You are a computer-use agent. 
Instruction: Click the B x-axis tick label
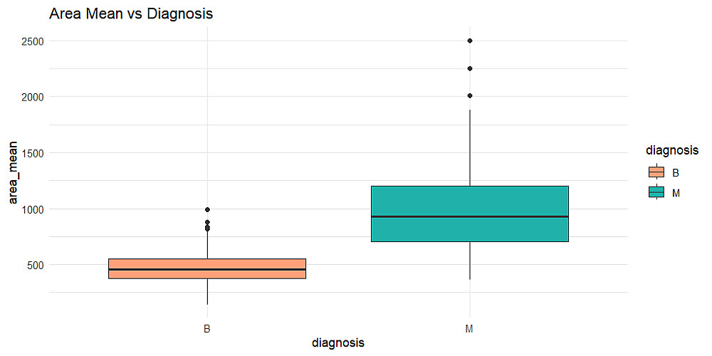pyautogui.click(x=207, y=329)
